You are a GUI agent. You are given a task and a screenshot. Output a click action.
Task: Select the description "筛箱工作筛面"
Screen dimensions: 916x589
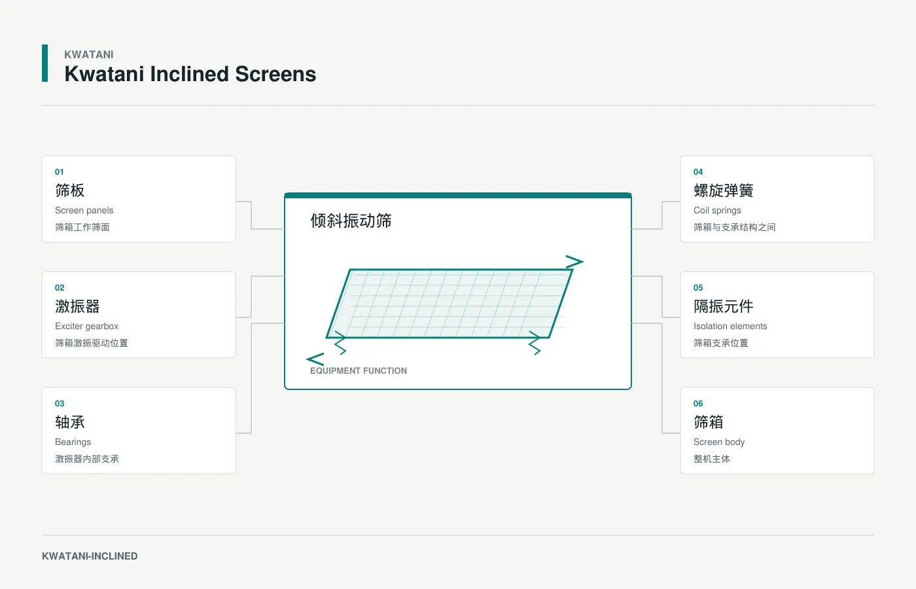coord(82,227)
